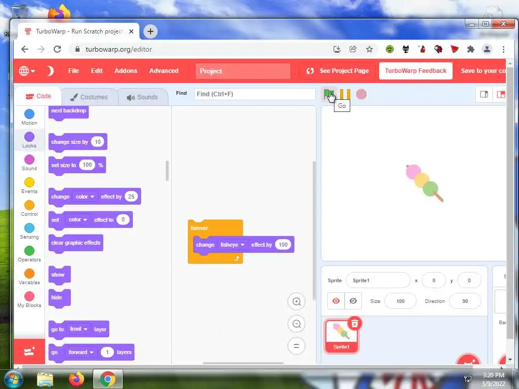The image size is (519, 389).
Task: Select the Control block category
Action: point(29,209)
